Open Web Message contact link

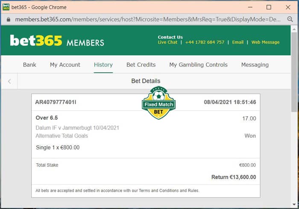[265, 42]
